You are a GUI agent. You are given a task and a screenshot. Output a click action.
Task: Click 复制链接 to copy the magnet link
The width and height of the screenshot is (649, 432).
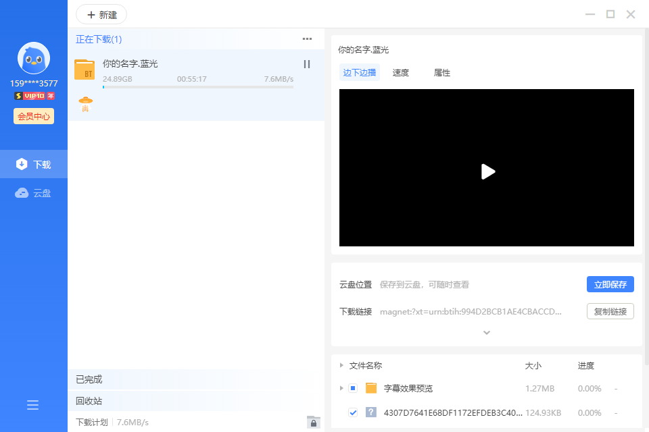coord(610,311)
